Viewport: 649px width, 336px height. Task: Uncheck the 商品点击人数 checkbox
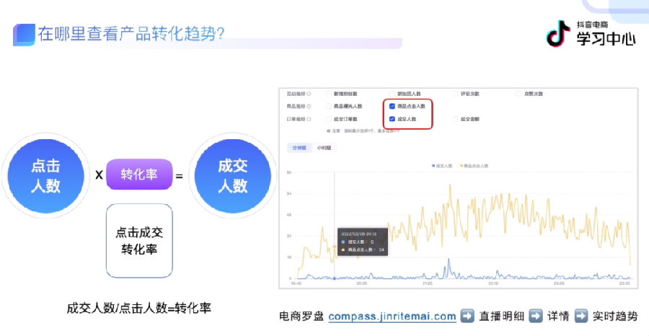point(392,106)
